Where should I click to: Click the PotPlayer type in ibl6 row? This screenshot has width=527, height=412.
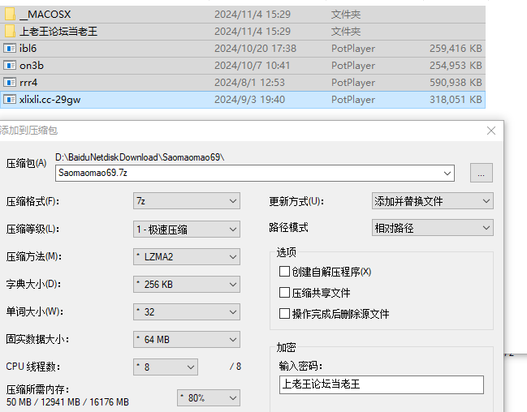pyautogui.click(x=353, y=49)
